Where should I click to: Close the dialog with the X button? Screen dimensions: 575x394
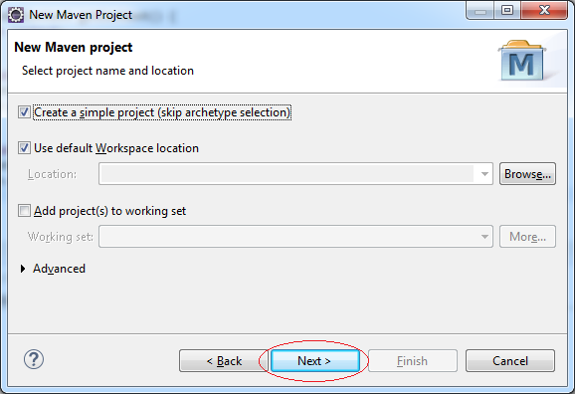(544, 11)
